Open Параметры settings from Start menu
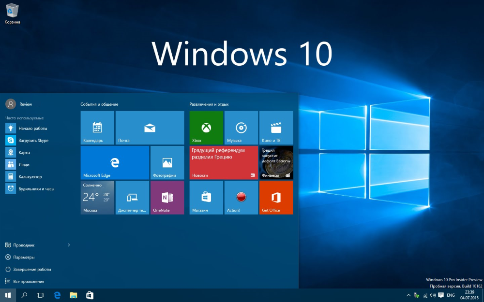 pyautogui.click(x=24, y=257)
